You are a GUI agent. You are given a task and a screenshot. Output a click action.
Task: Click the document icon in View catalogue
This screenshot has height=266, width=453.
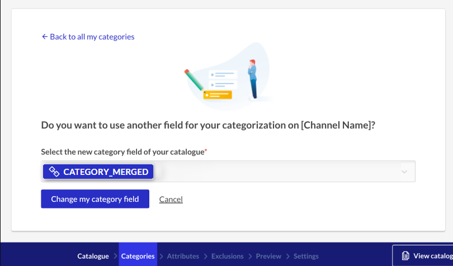[x=405, y=255]
